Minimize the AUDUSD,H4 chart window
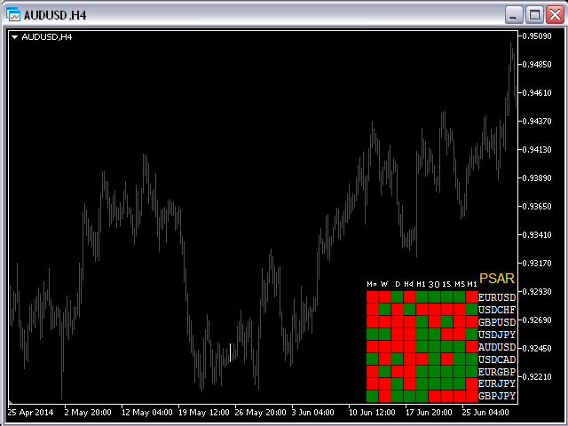 [x=513, y=15]
